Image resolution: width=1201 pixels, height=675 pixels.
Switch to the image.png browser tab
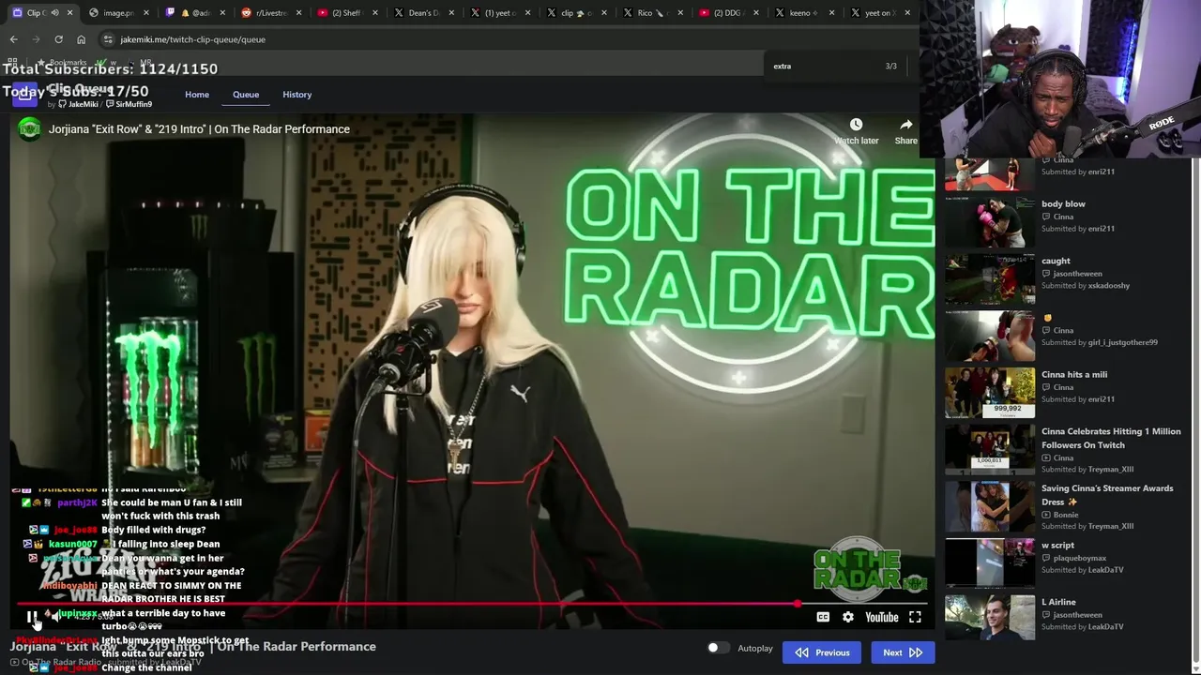tap(118, 13)
